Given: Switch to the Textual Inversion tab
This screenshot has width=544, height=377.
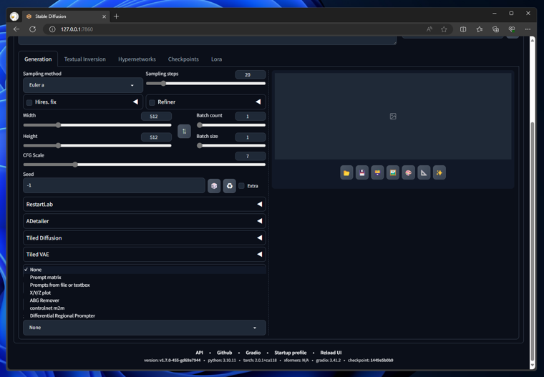Looking at the screenshot, I should pyautogui.click(x=84, y=59).
